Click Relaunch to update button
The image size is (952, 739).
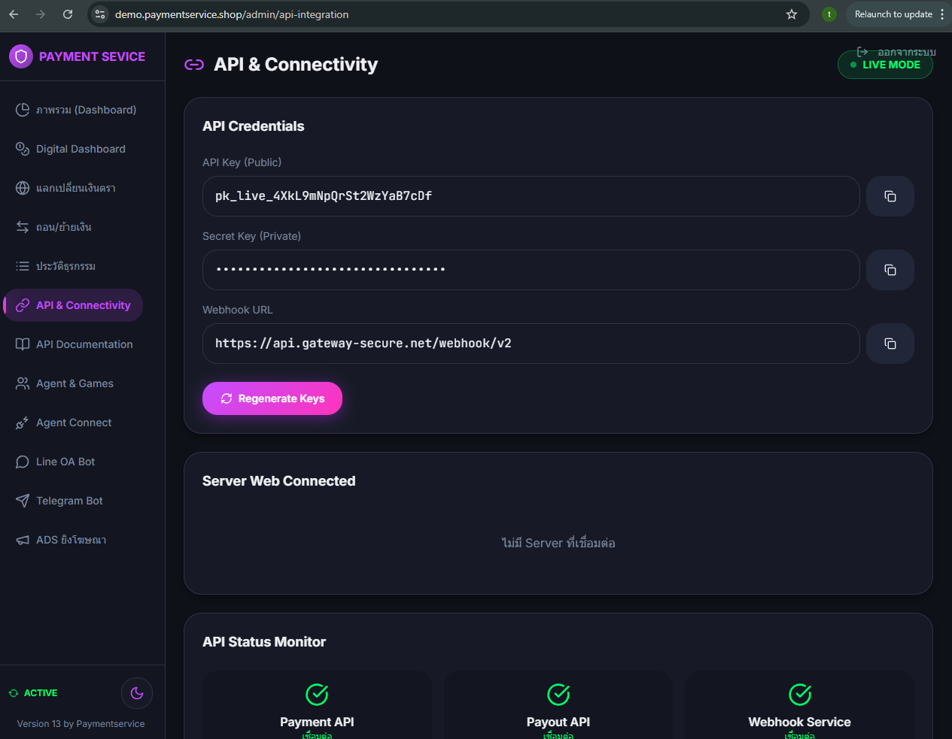(x=893, y=14)
